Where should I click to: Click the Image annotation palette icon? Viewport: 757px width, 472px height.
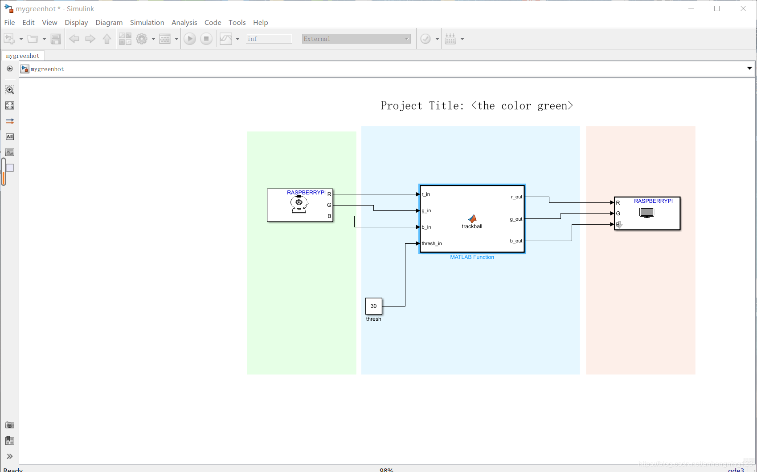10,152
